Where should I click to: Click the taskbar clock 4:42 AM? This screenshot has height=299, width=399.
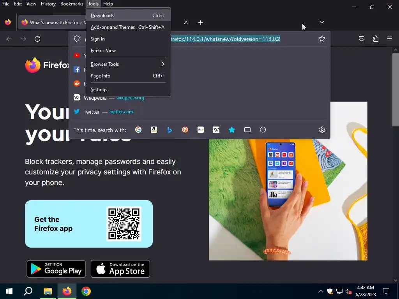[x=365, y=288]
